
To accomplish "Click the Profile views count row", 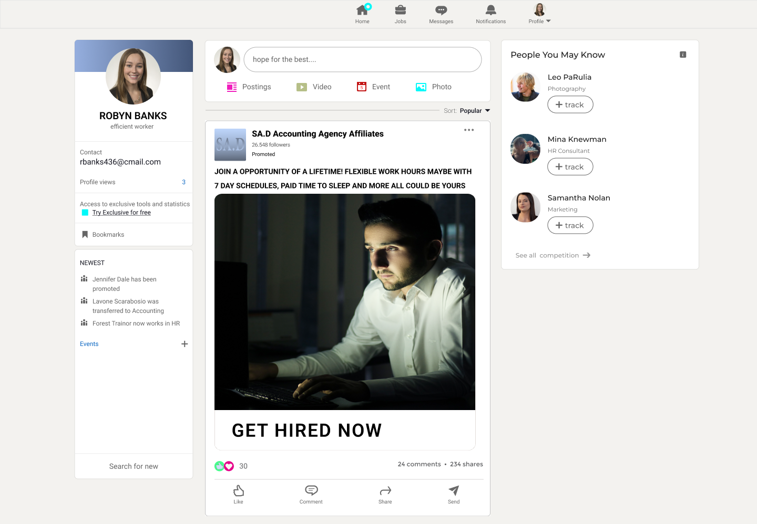I will click(134, 182).
